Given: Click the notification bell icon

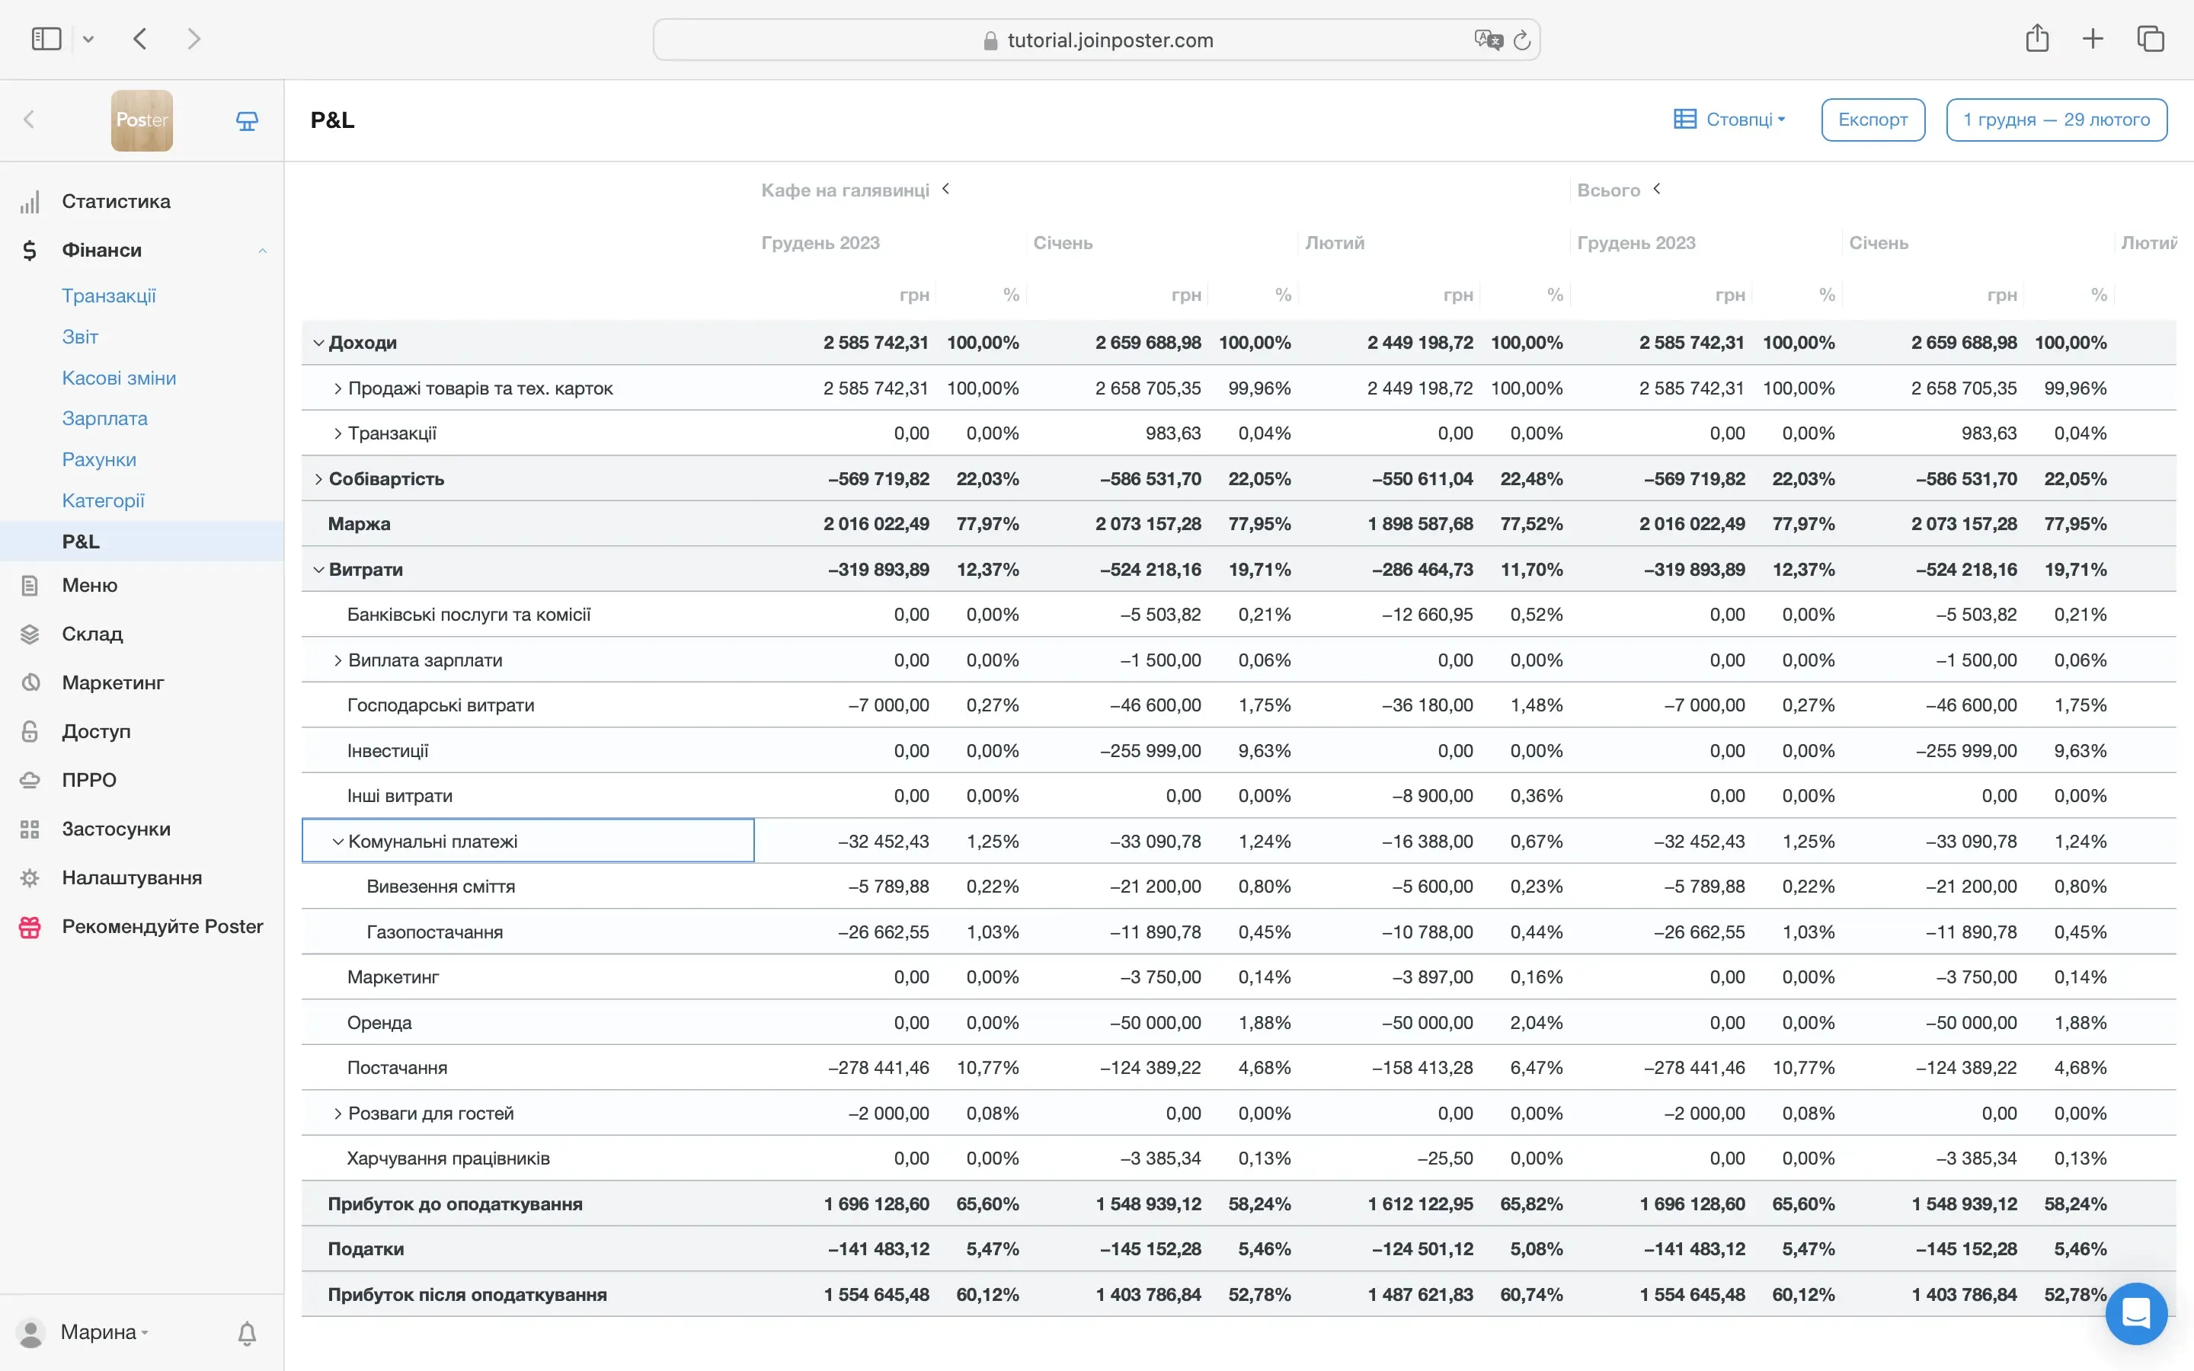Looking at the screenshot, I should [247, 1332].
